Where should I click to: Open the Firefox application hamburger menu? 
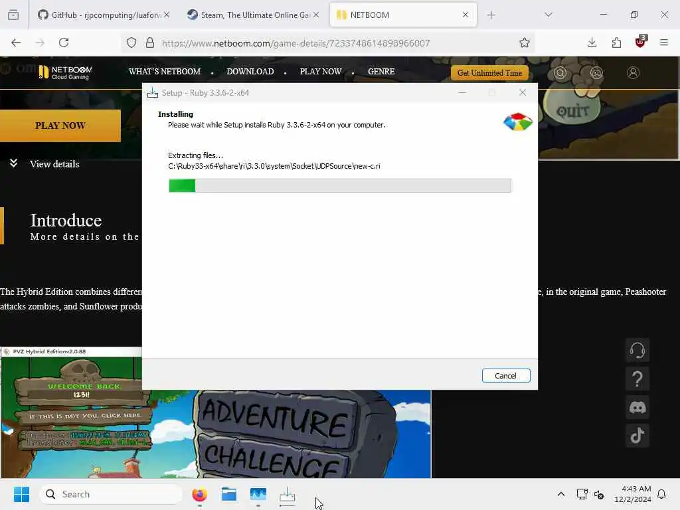point(664,42)
